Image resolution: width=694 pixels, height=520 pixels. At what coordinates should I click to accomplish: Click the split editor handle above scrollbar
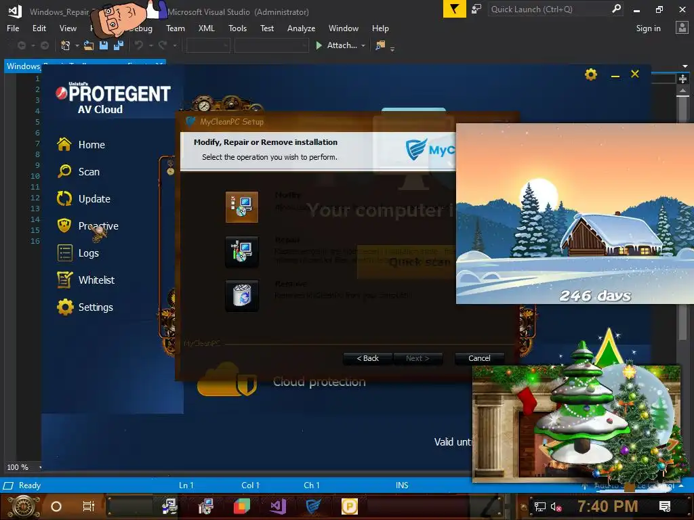(683, 79)
